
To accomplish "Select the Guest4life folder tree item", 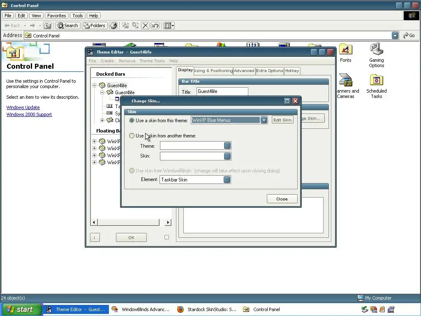I will tap(121, 93).
